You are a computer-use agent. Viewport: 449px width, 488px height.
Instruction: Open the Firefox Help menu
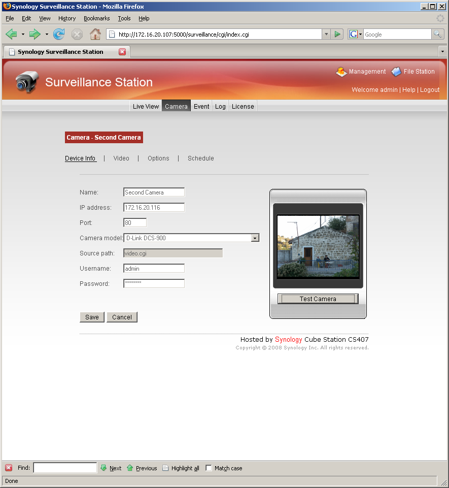point(144,18)
